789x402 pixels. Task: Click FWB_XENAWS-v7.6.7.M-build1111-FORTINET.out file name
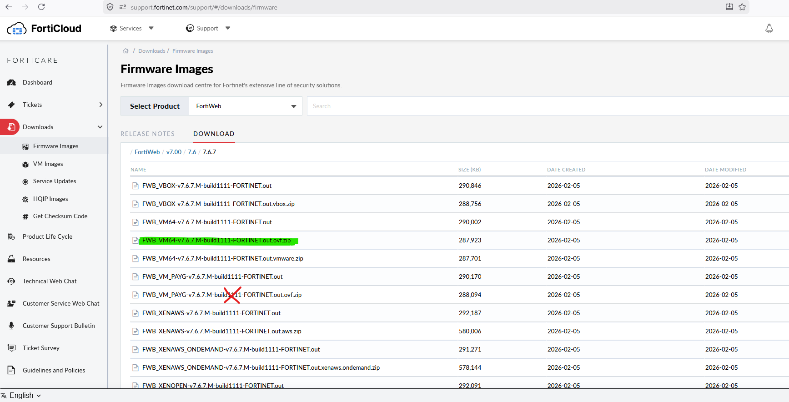(x=211, y=313)
